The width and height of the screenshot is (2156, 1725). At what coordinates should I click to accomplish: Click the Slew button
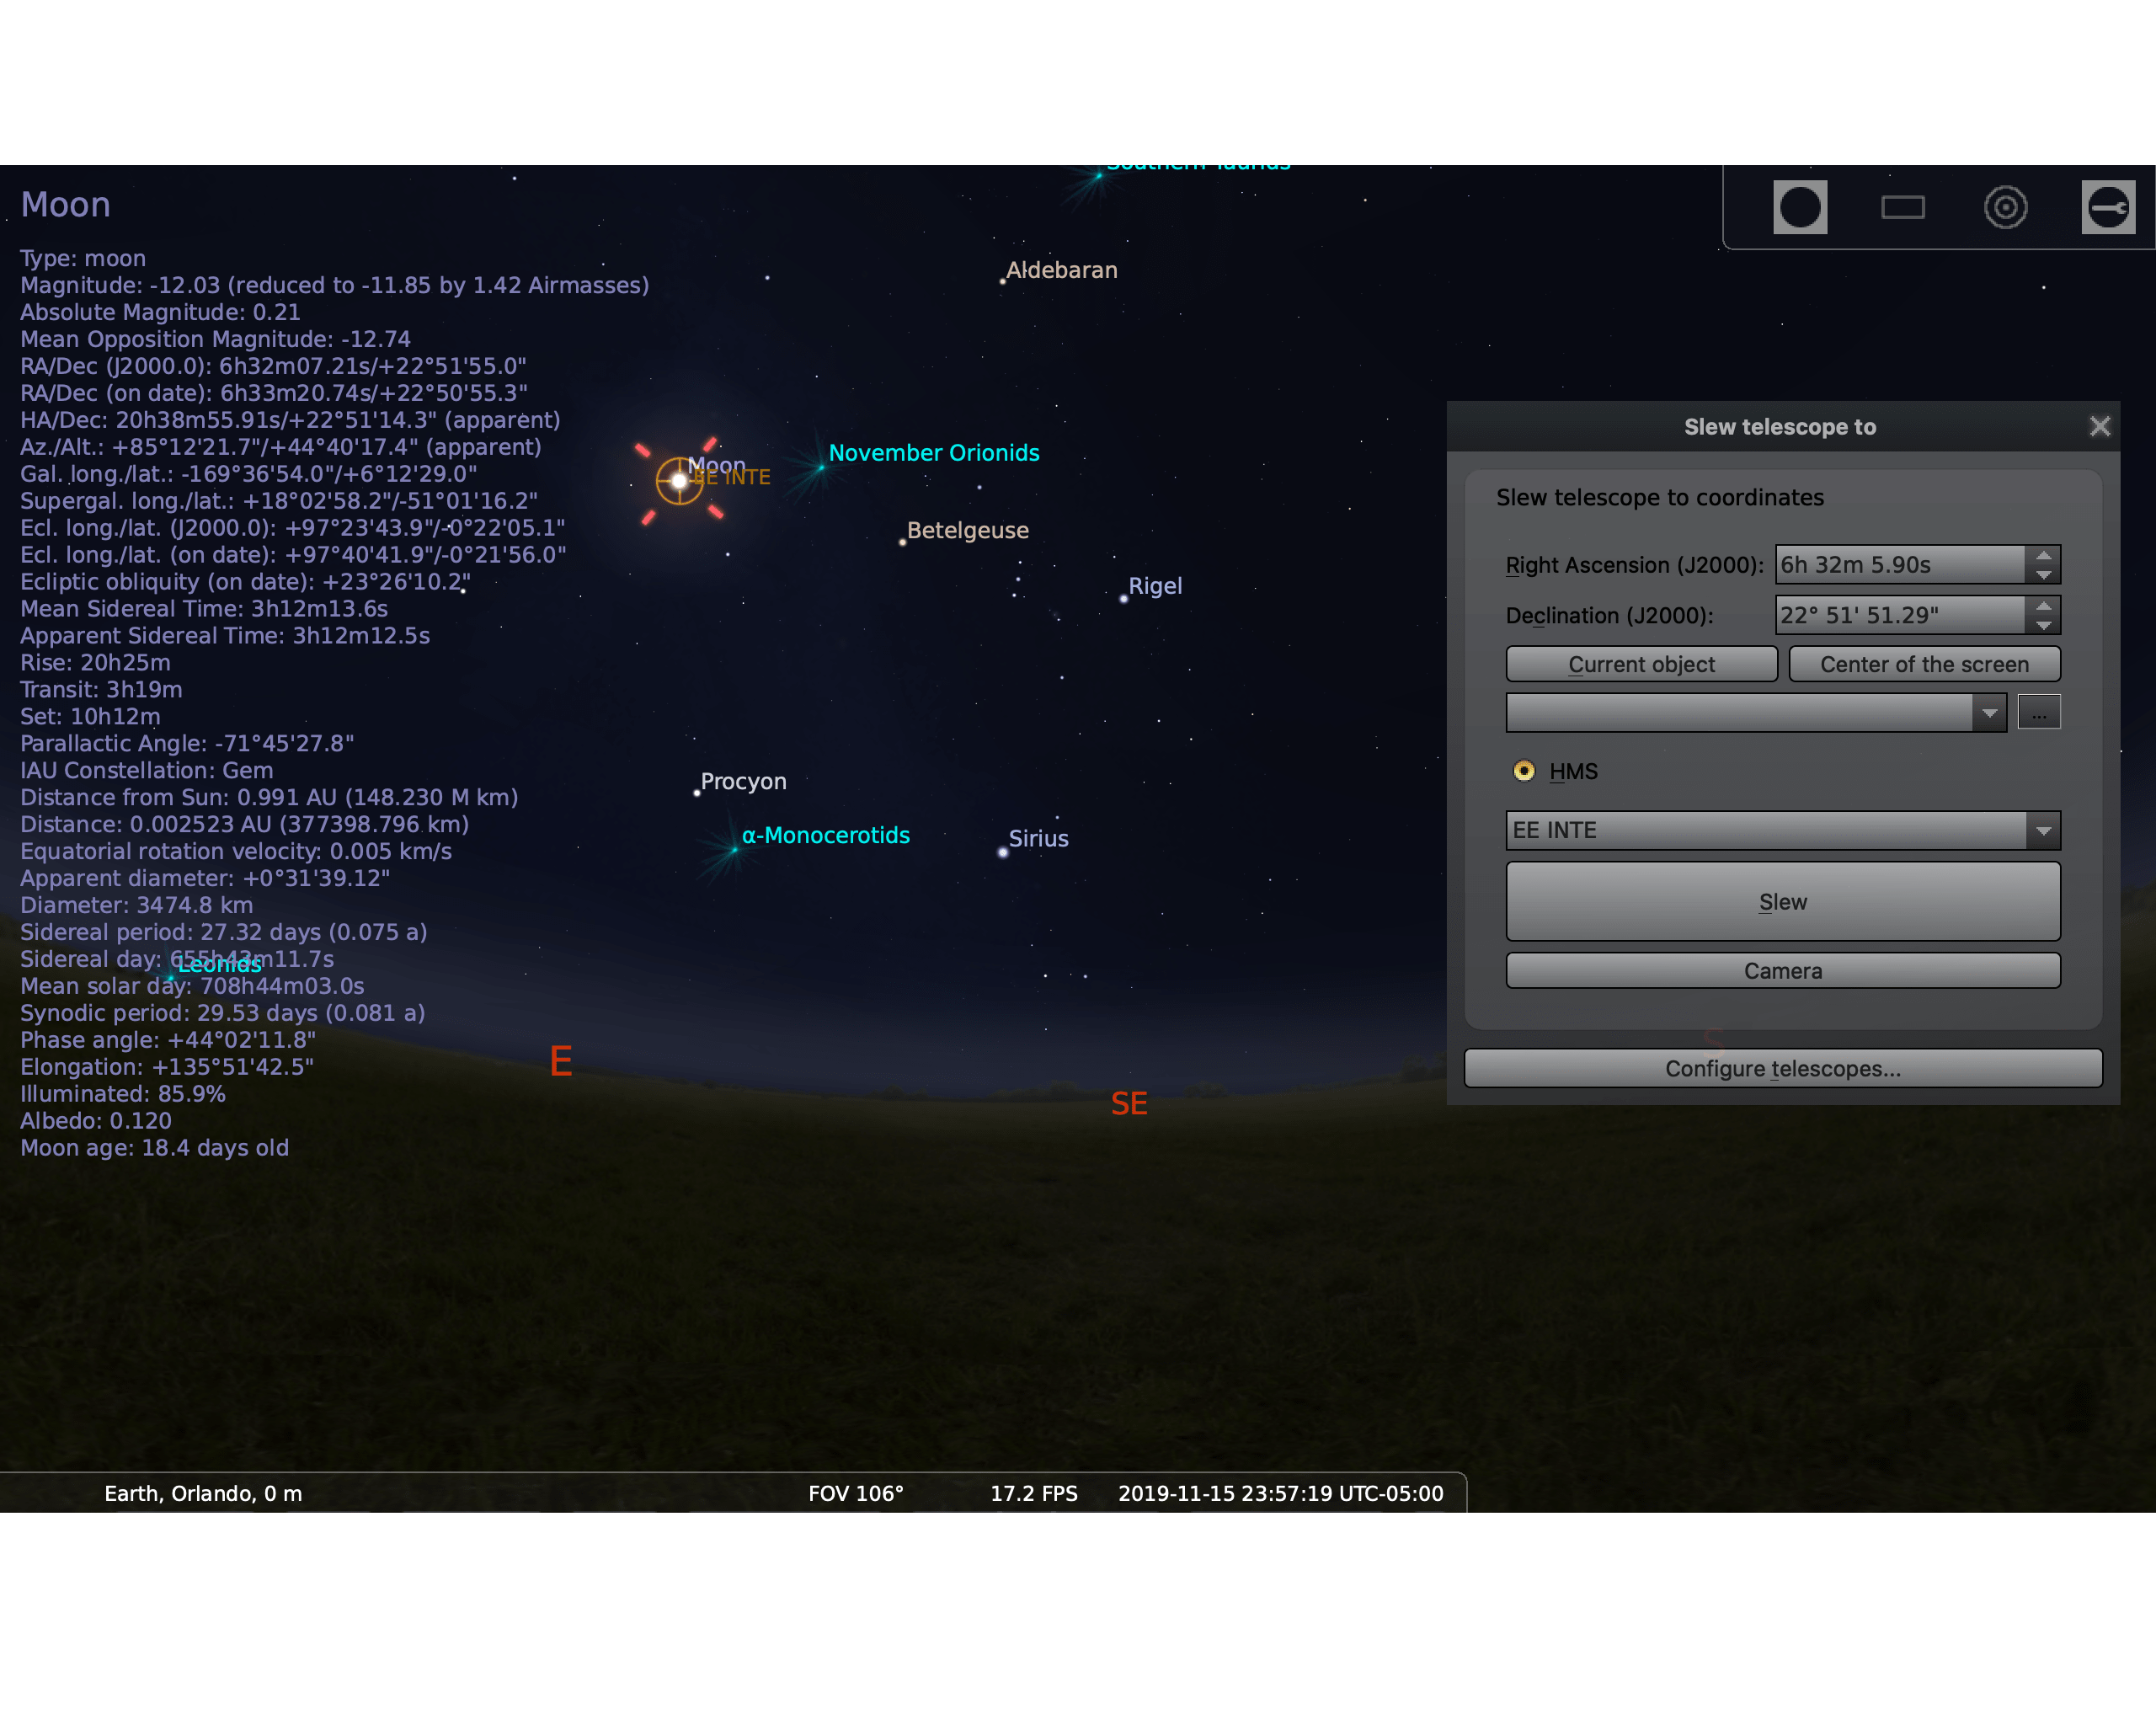pos(1782,902)
